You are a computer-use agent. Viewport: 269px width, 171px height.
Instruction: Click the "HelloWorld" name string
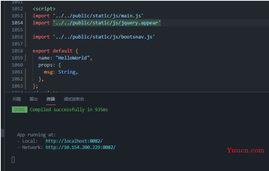(x=72, y=58)
